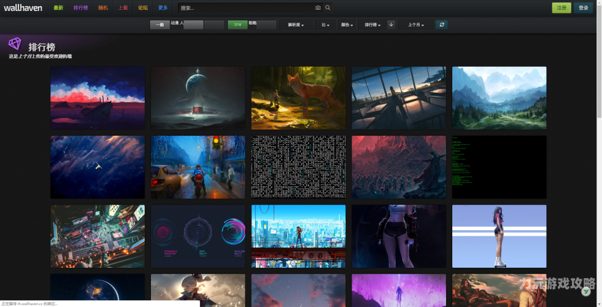Open the green terminal text wallpaper
Image resolution: width=602 pixels, height=307 pixels.
499,167
